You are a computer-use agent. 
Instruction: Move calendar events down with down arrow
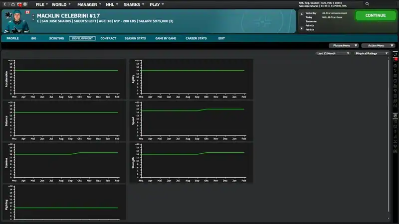[302, 28]
